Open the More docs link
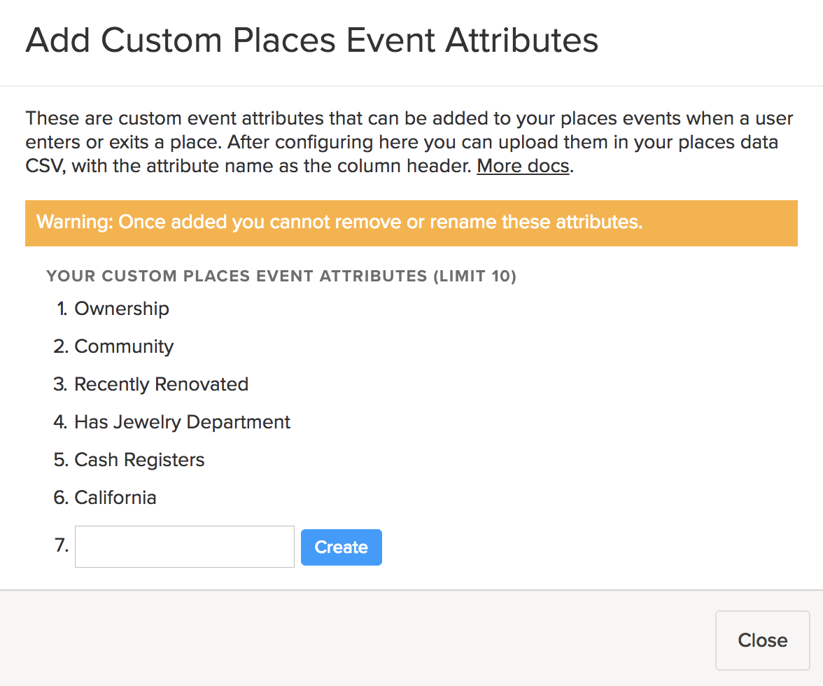 523,167
